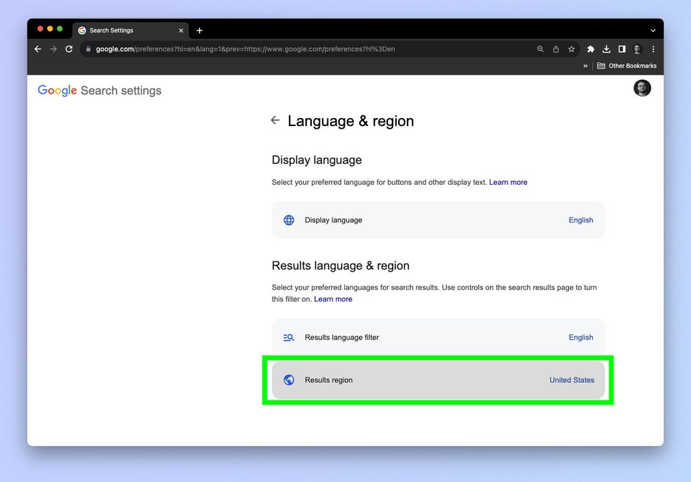Click the Learn more link under Display language
The image size is (691, 482).
[508, 182]
